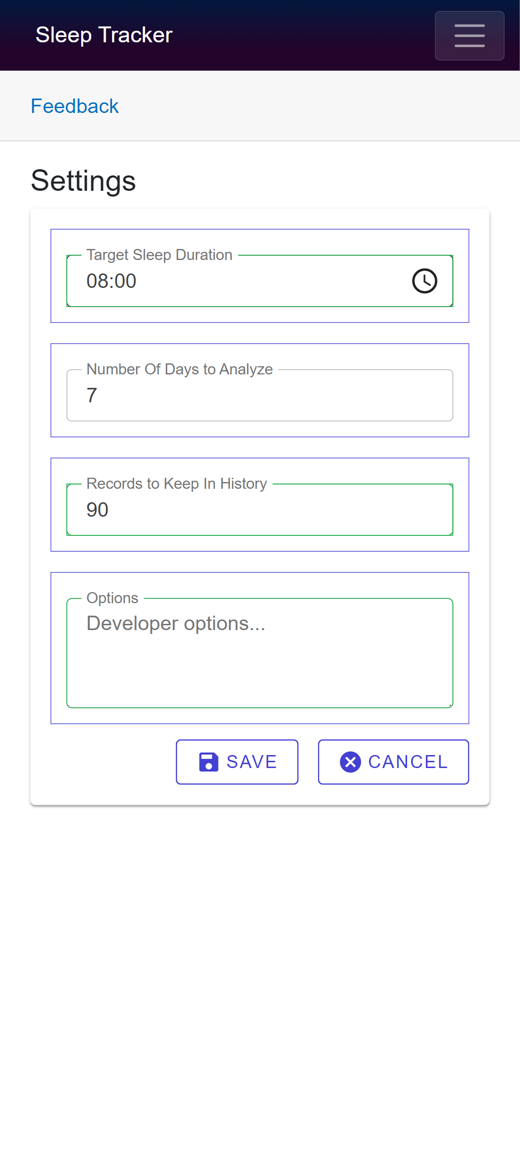Viewport: 520px width, 1153px height.
Task: Click into the Developer options textarea
Action: (260, 653)
